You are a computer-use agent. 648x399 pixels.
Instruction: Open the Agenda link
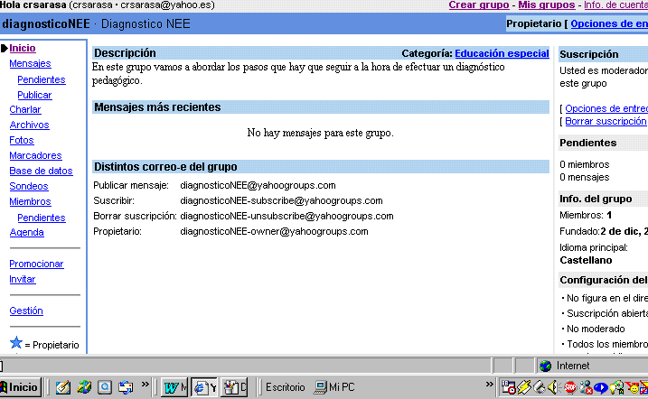[26, 232]
